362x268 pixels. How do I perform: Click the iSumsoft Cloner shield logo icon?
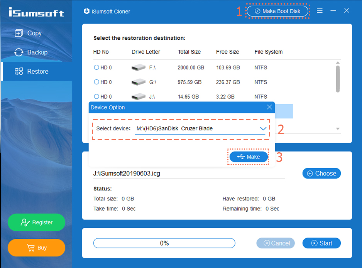(87, 11)
